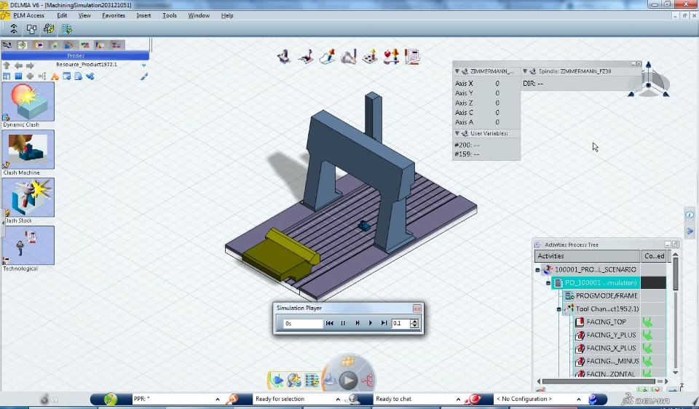Screen dimensions: 699x409
Task: Select the Dynamic Clash probe thumbnail
Action: pos(28,102)
